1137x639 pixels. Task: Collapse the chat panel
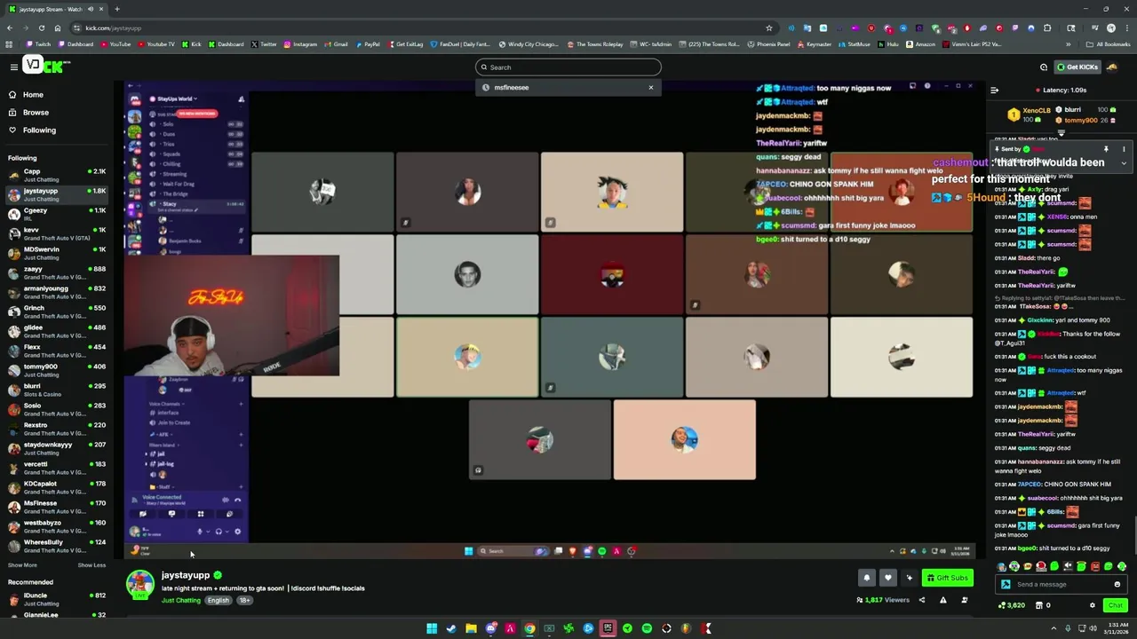click(x=994, y=90)
